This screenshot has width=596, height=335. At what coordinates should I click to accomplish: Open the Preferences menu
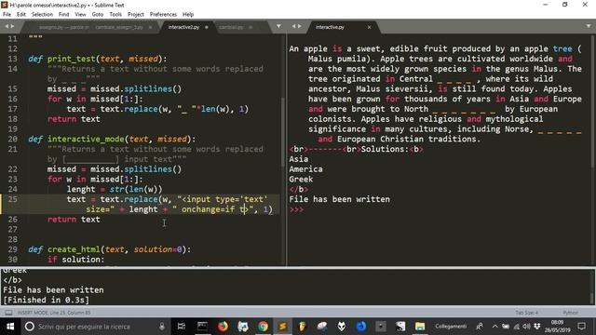pos(163,15)
